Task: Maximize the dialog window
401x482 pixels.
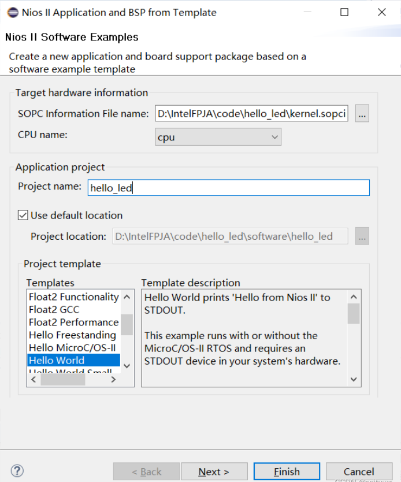Action: pyautogui.click(x=344, y=12)
